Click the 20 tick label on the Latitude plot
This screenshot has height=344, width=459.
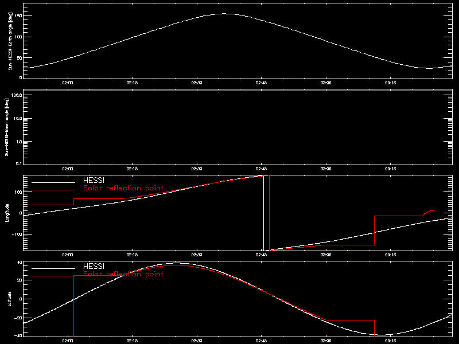pyautogui.click(x=20, y=280)
